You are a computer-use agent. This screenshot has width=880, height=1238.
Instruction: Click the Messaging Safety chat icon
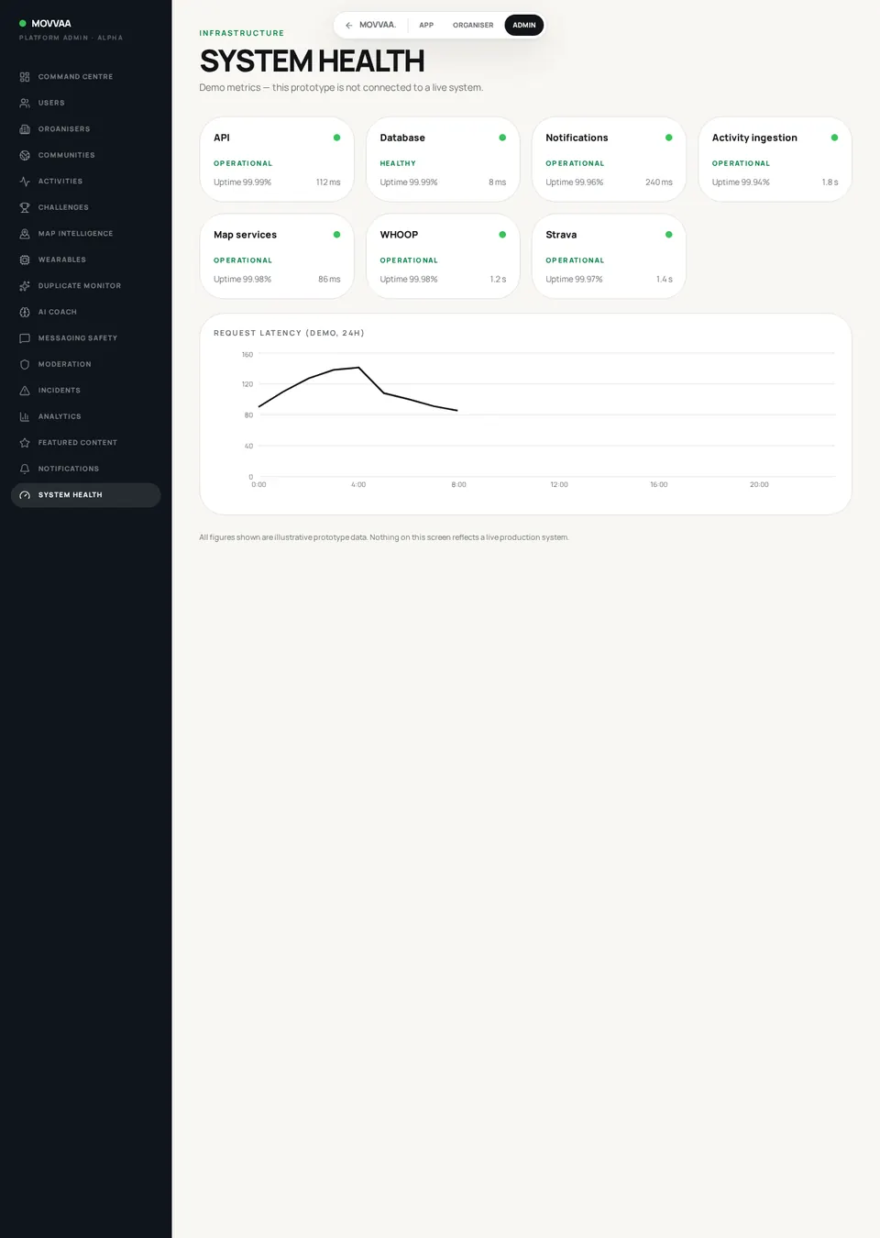(25, 338)
